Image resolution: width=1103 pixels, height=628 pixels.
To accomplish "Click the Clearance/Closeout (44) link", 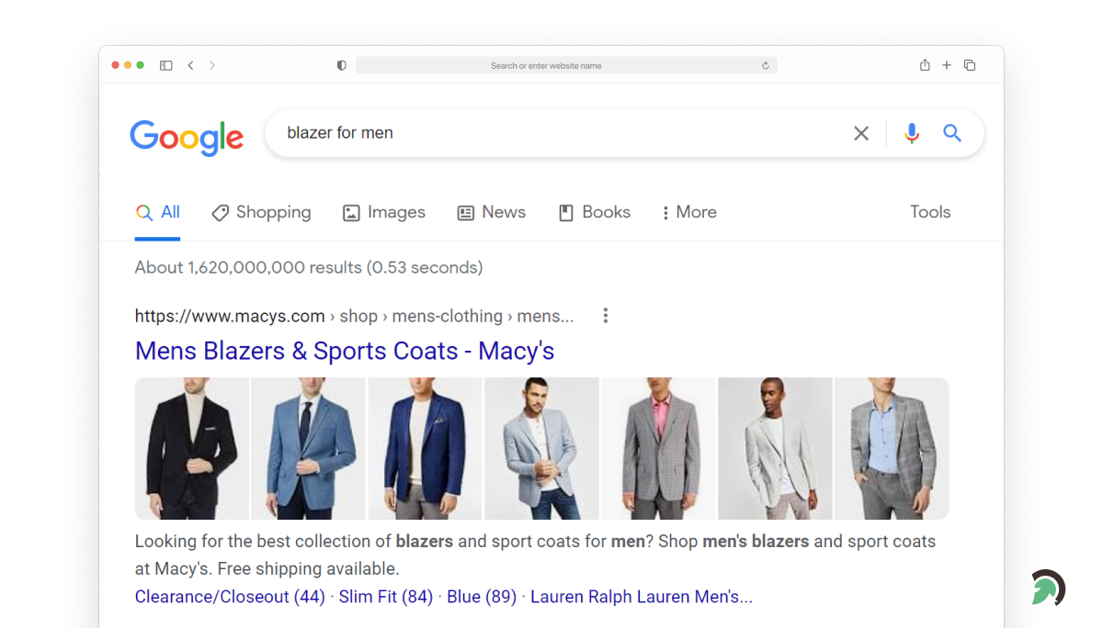I will [229, 596].
